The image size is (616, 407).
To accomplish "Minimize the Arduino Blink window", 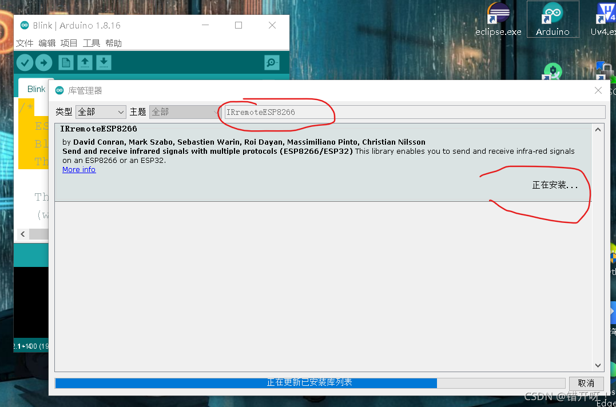I will [205, 25].
